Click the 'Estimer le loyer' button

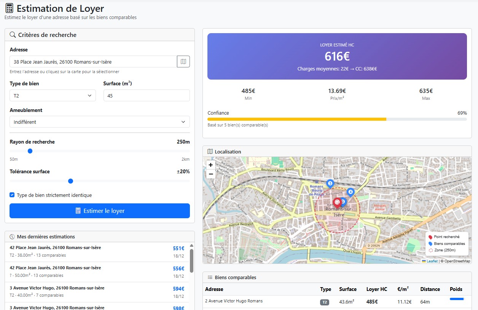pos(99,211)
